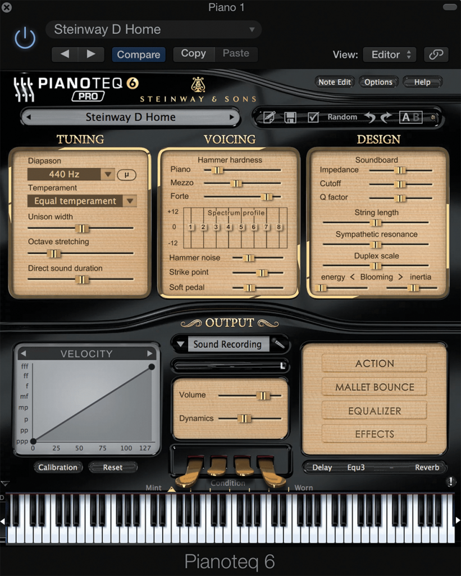Screen dimensions: 461x576
Task: Select next Pianoteq preset right arrow
Action: click(232, 117)
